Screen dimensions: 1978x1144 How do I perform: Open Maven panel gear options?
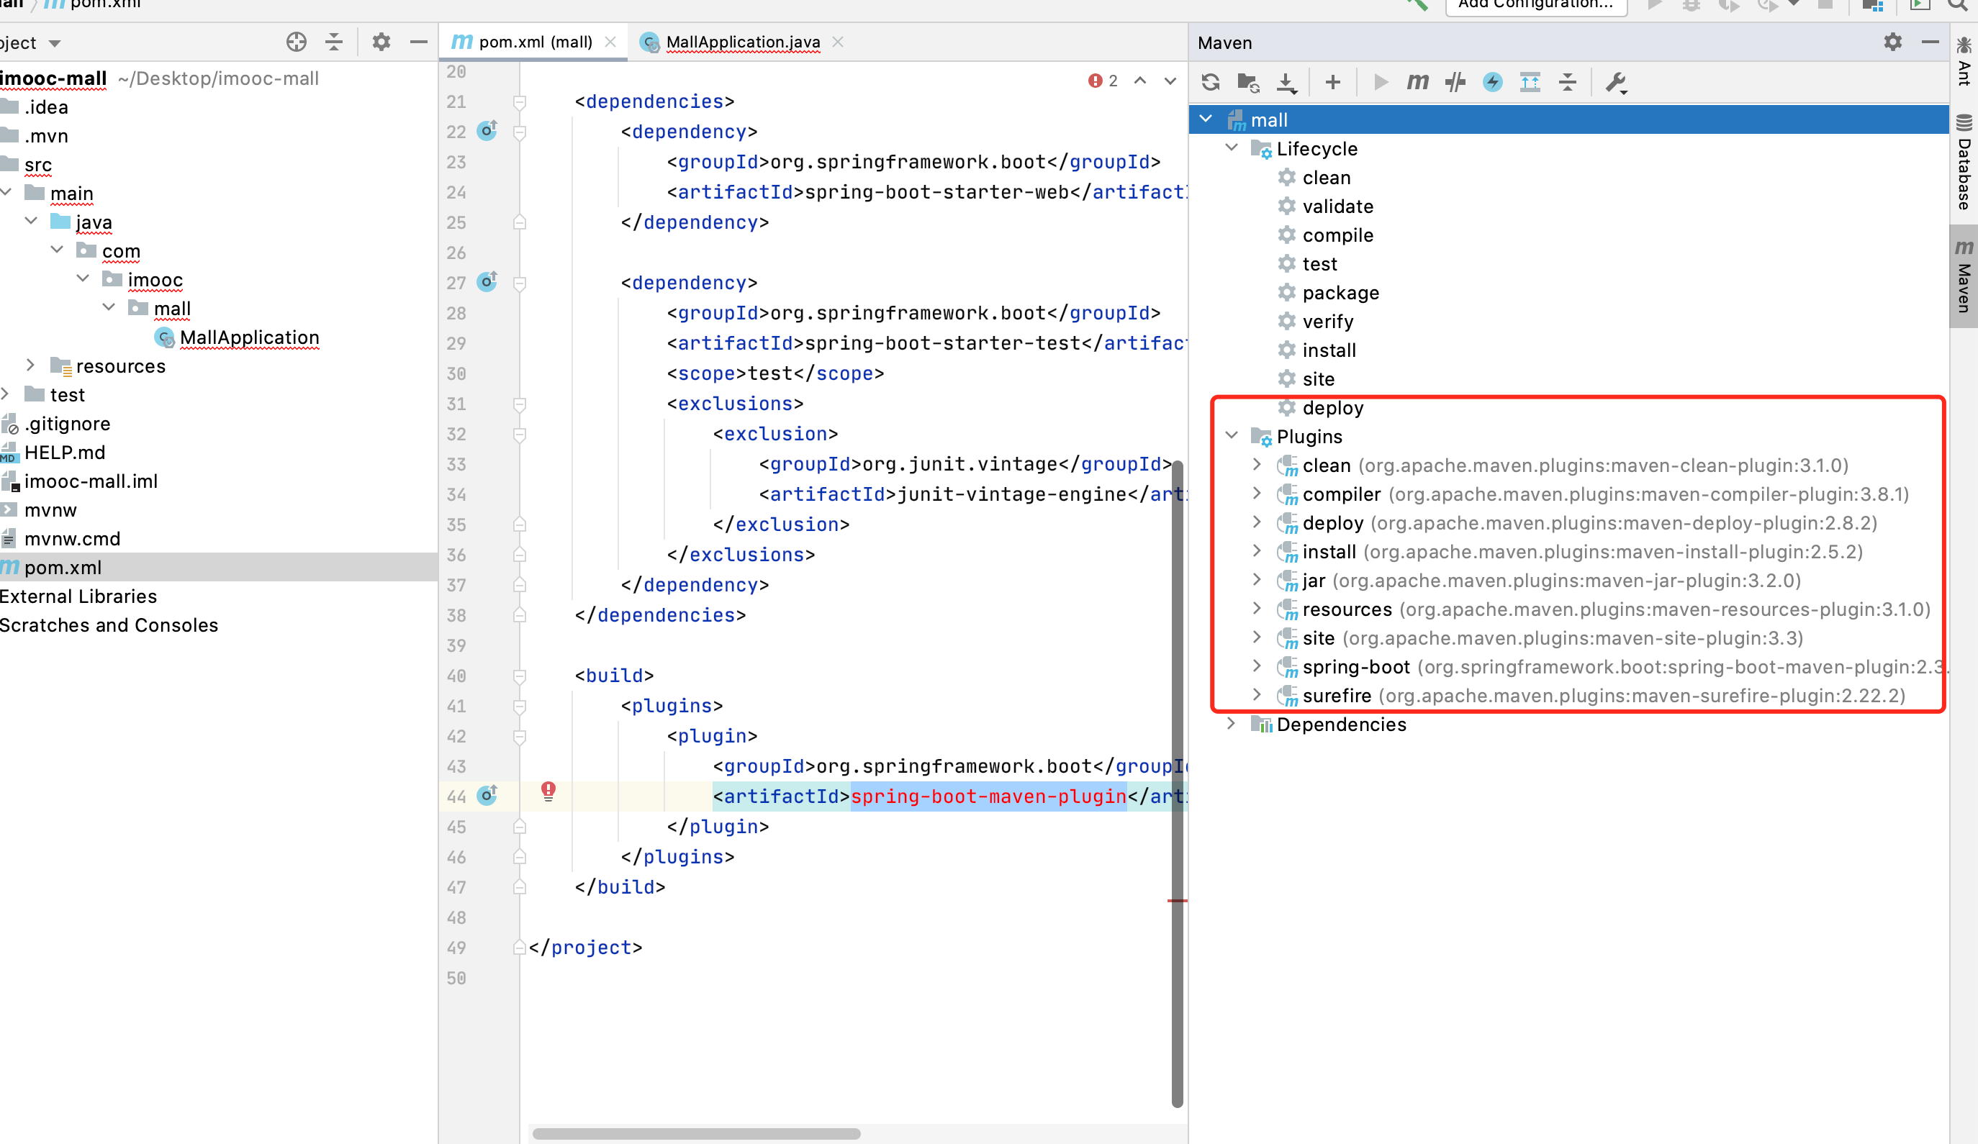tap(1893, 42)
